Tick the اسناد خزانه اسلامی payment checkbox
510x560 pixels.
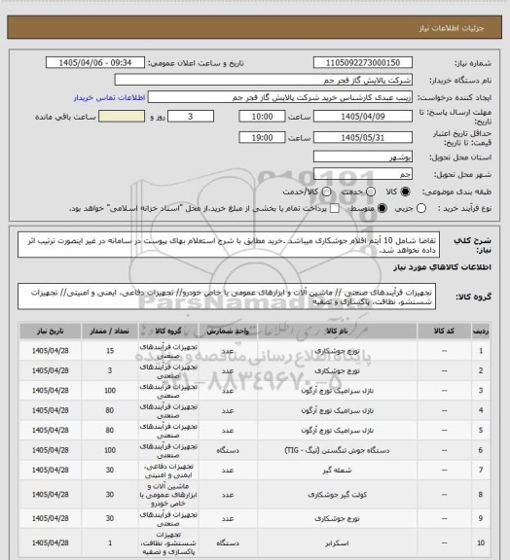[x=335, y=208]
